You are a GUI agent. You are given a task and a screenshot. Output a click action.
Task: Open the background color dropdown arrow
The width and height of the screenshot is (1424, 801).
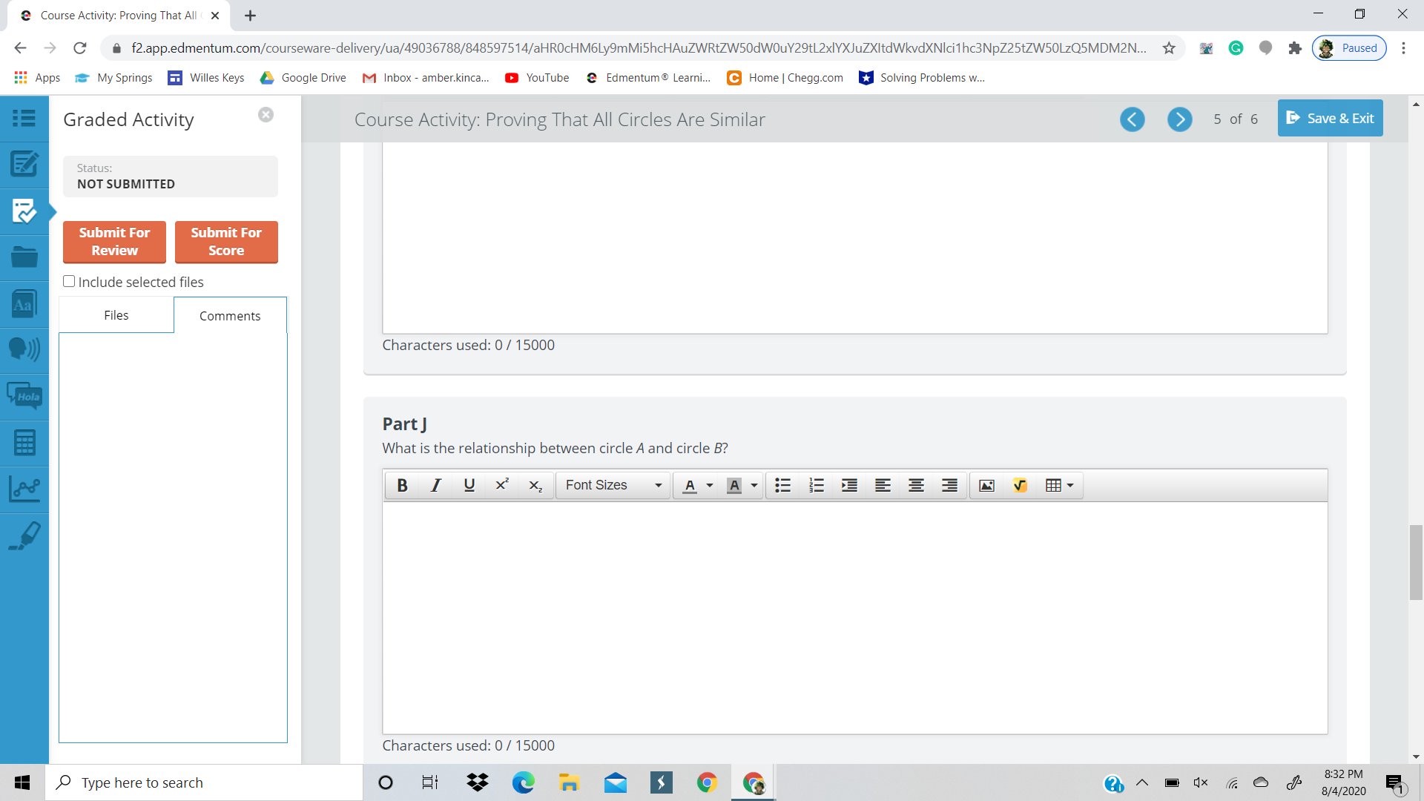[754, 485]
